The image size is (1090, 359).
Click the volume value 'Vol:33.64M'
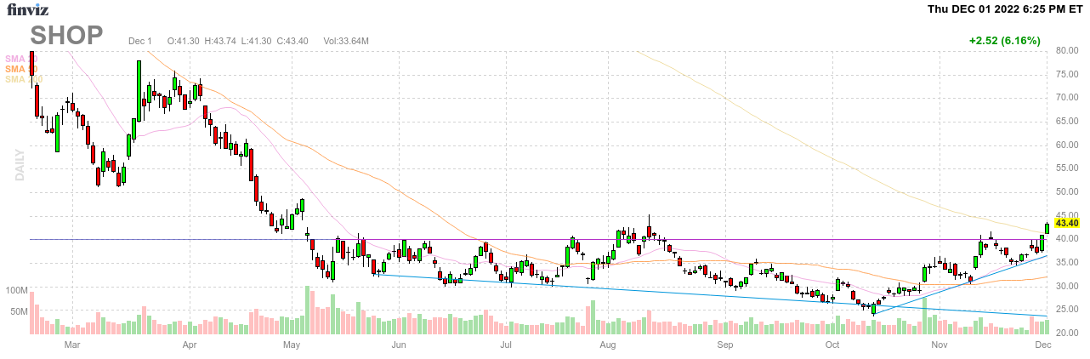point(345,41)
